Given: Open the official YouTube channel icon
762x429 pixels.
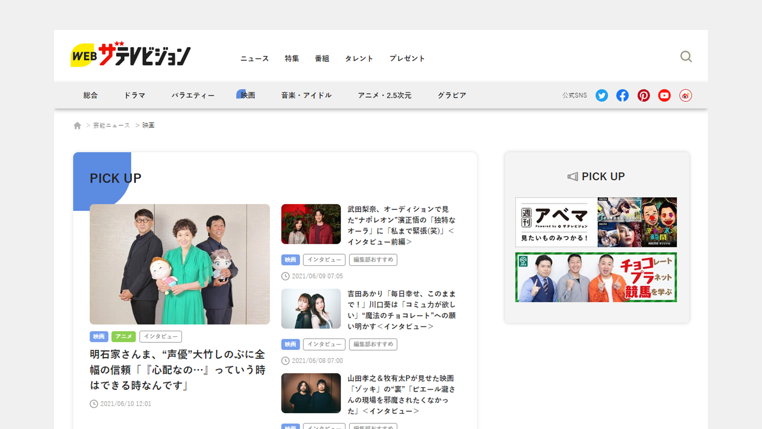Looking at the screenshot, I should click(664, 95).
